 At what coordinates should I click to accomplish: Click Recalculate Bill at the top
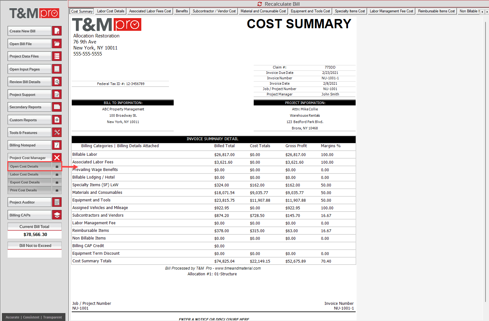tap(278, 4)
